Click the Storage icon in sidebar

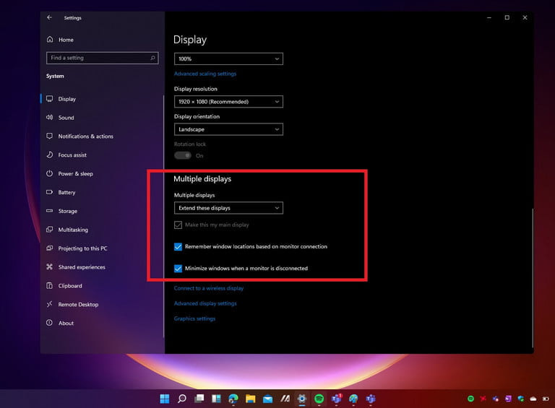coord(50,212)
